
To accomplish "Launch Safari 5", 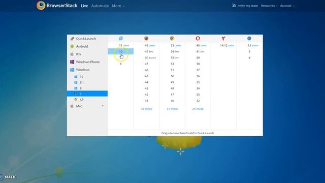I will click(249, 51).
